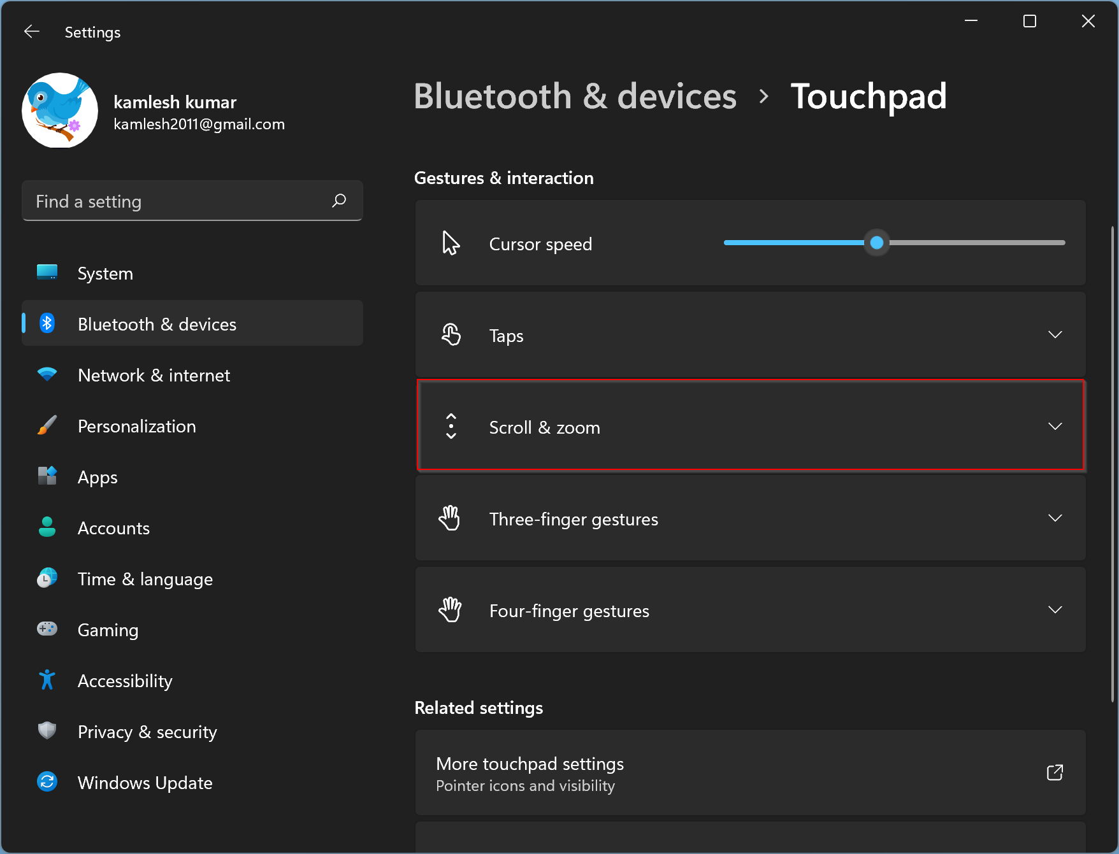
Task: Click the Taps finger icon
Action: pos(451,334)
